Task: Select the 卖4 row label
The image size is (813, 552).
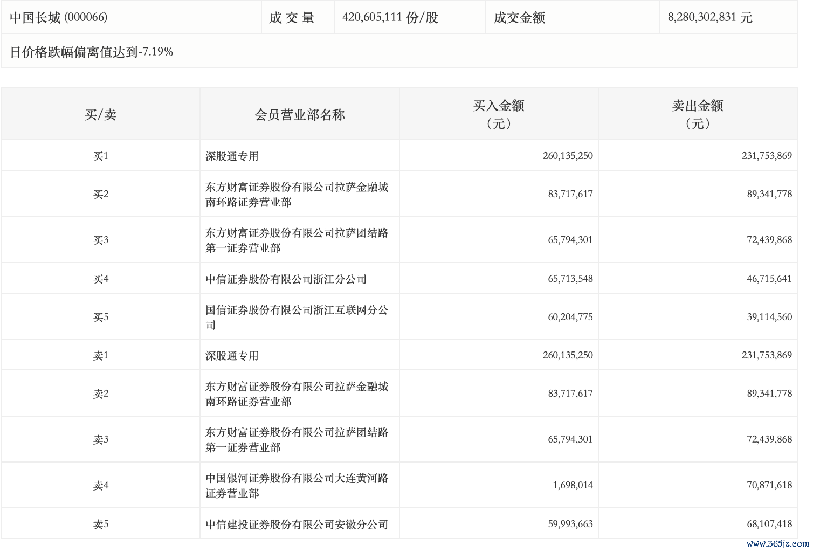Action: (x=100, y=485)
